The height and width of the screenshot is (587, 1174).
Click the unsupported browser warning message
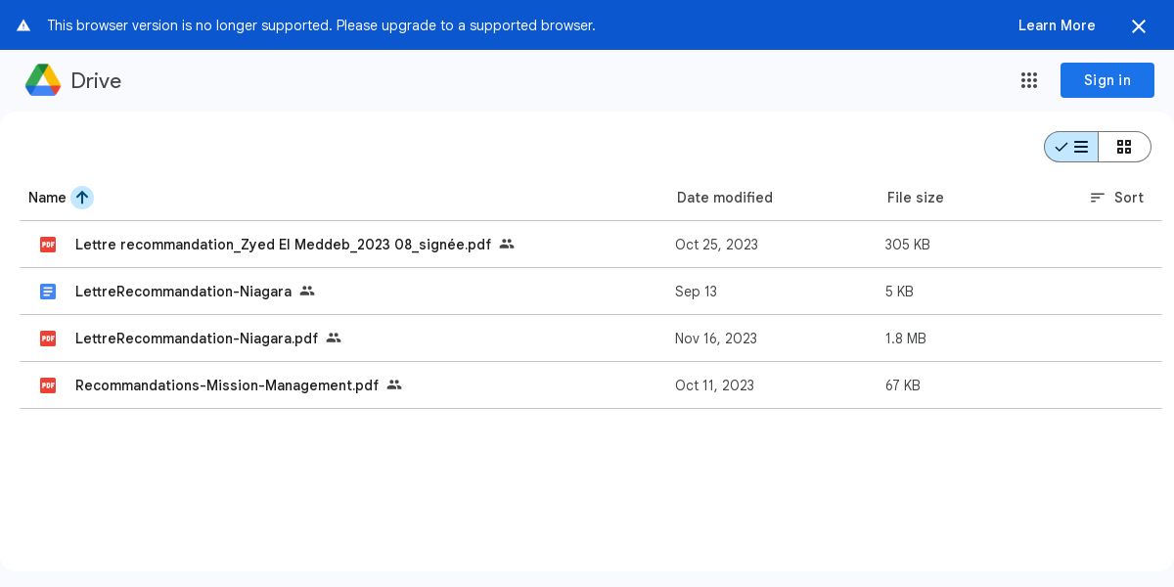[x=321, y=25]
